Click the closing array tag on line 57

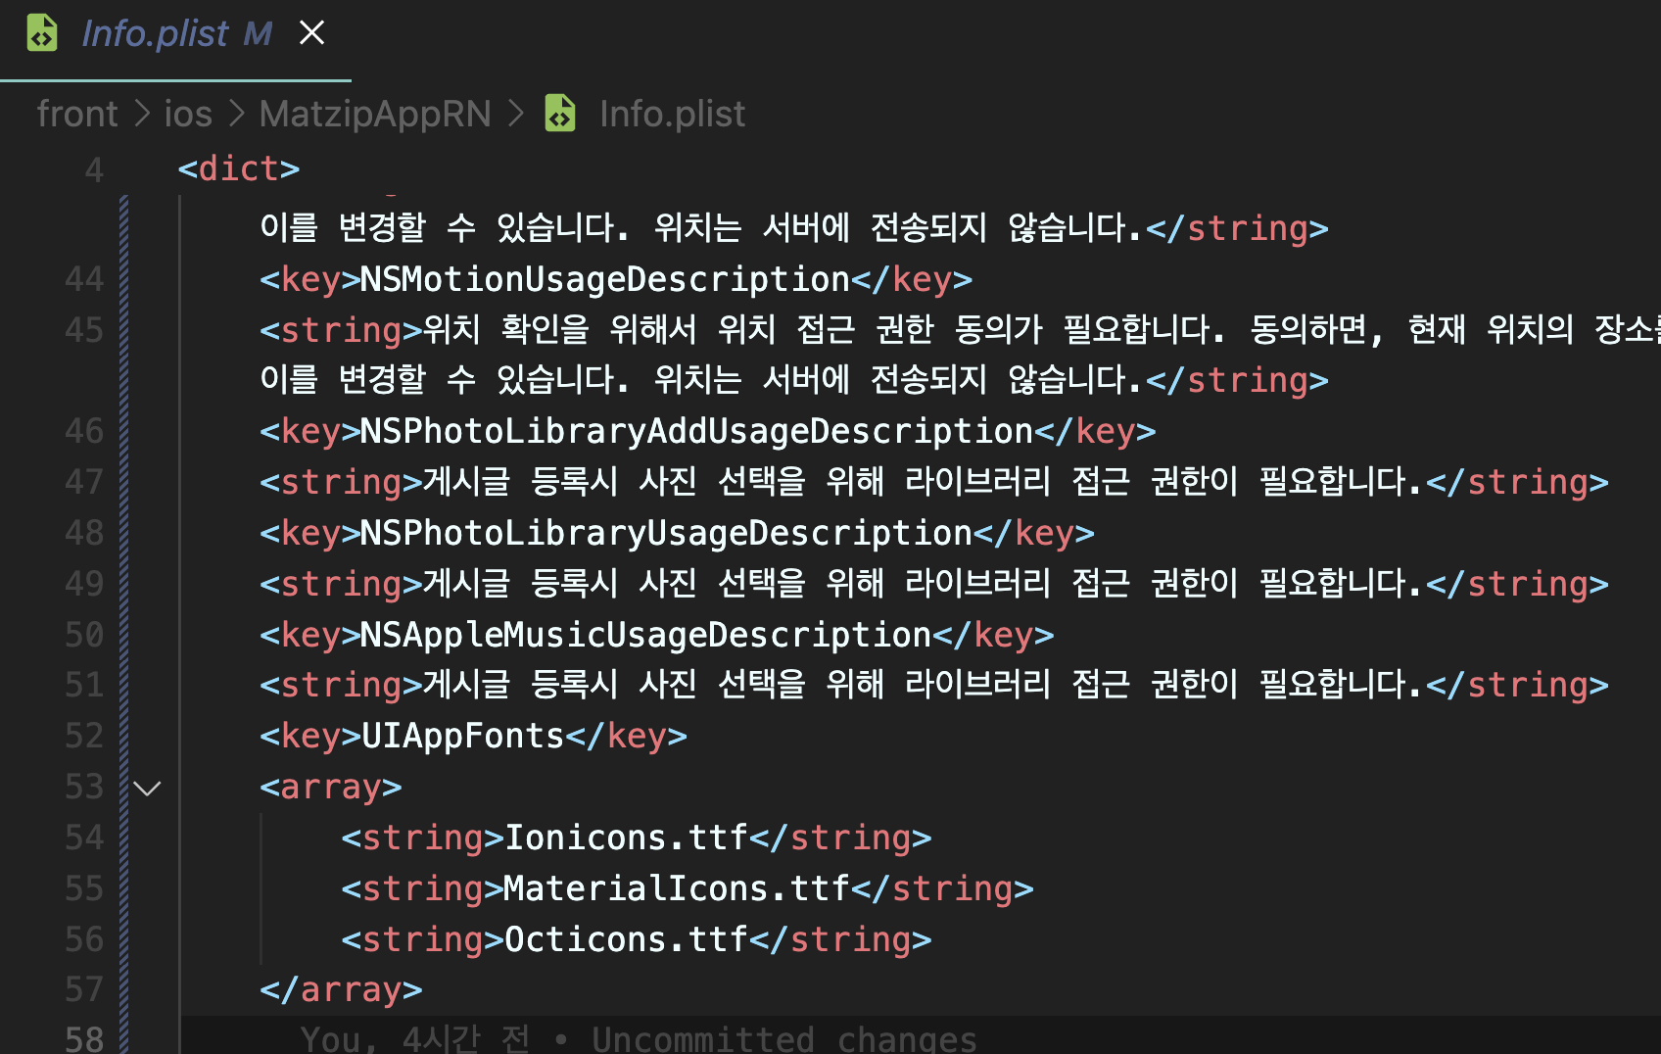tap(341, 989)
